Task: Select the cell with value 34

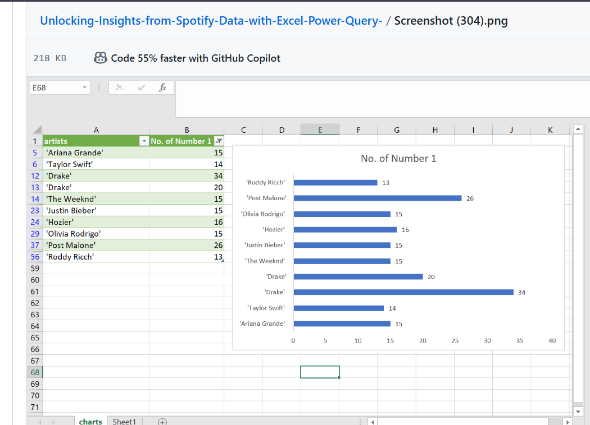Action: tap(187, 176)
